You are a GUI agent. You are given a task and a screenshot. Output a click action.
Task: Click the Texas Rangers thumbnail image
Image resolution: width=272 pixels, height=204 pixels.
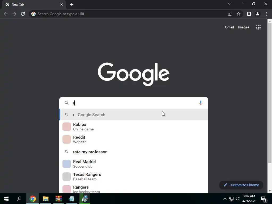(67, 177)
